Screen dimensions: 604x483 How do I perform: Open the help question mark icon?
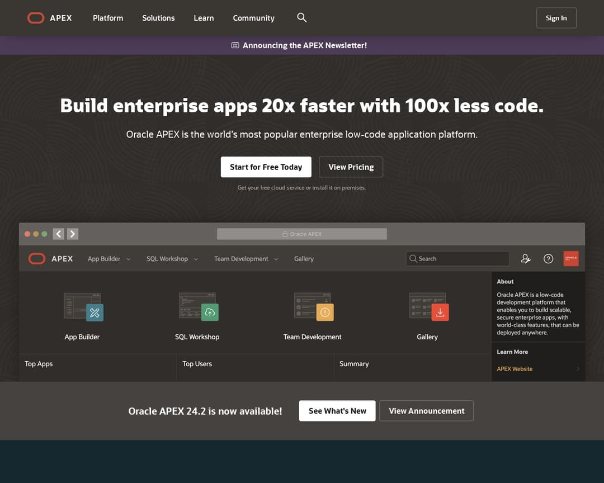point(548,259)
